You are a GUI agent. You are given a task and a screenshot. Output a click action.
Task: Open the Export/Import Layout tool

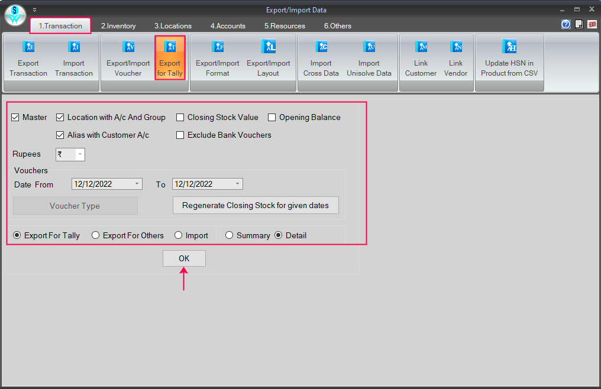pyautogui.click(x=269, y=59)
